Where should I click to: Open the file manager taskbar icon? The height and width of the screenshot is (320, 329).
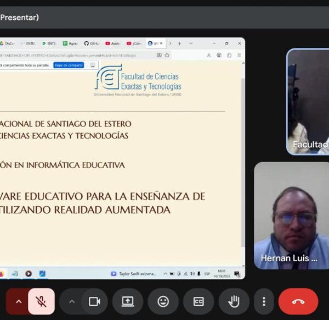point(15,273)
